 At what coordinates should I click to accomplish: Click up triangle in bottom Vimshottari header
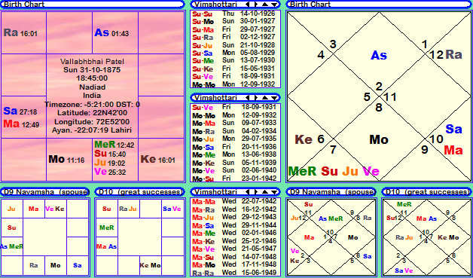tap(265, 192)
